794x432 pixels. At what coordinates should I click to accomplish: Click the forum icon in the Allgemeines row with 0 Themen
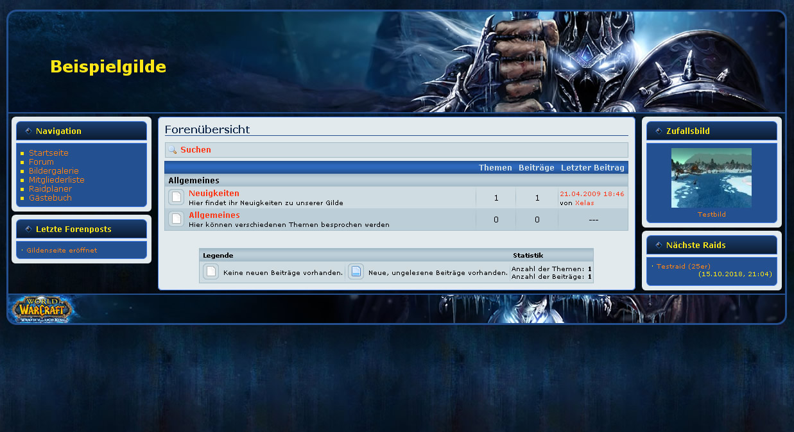[x=176, y=219]
